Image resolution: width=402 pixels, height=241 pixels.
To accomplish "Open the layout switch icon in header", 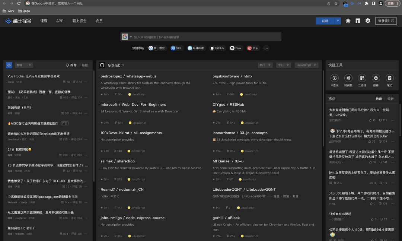I will [358, 21].
